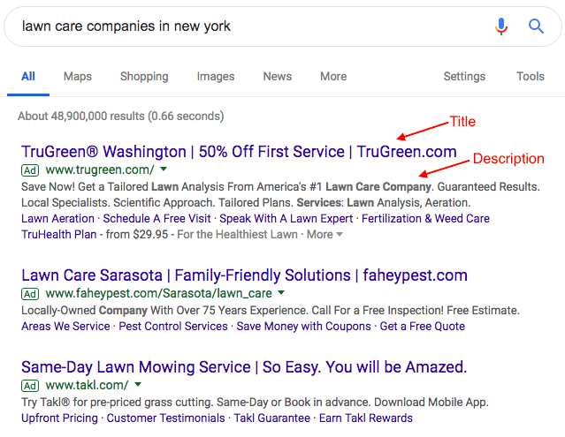This screenshot has width=565, height=437.
Task: Click the blue search magnifier icon
Action: (x=536, y=26)
